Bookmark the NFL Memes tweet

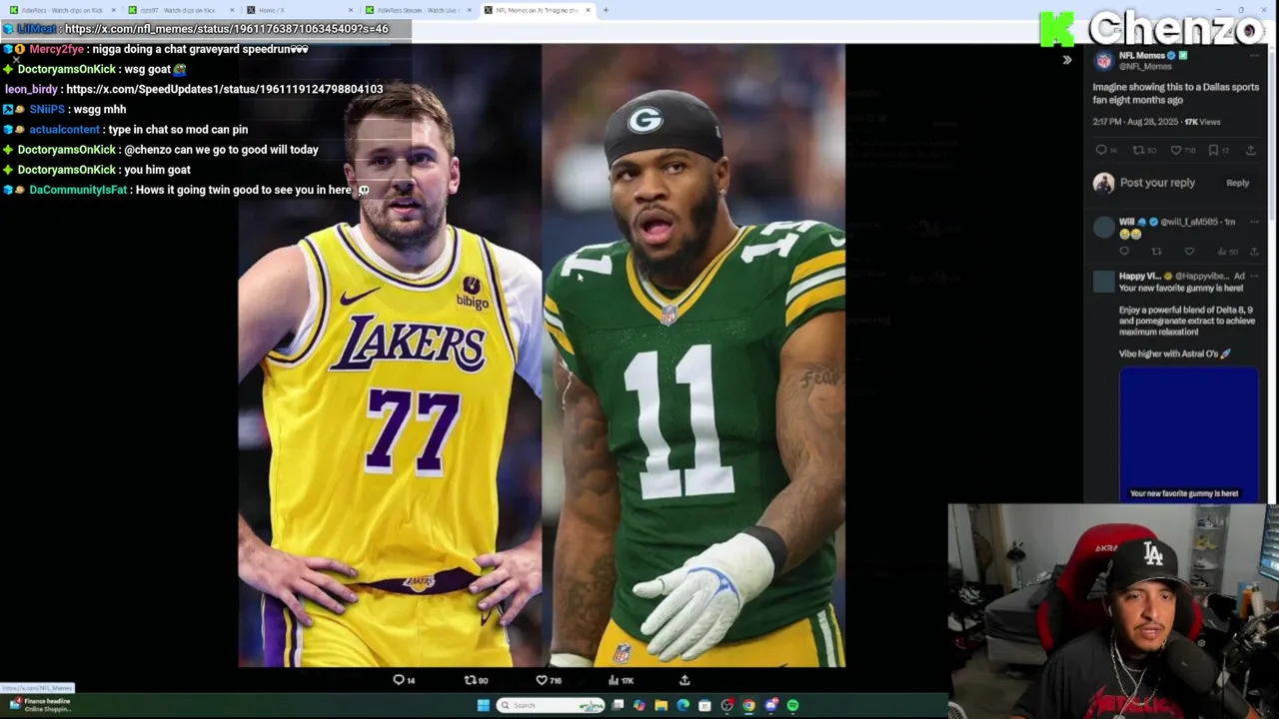click(1213, 150)
